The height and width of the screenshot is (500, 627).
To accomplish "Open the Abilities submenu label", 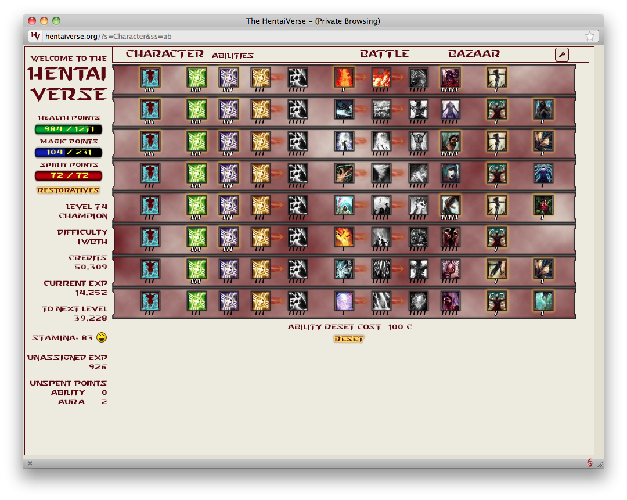I will [x=233, y=56].
